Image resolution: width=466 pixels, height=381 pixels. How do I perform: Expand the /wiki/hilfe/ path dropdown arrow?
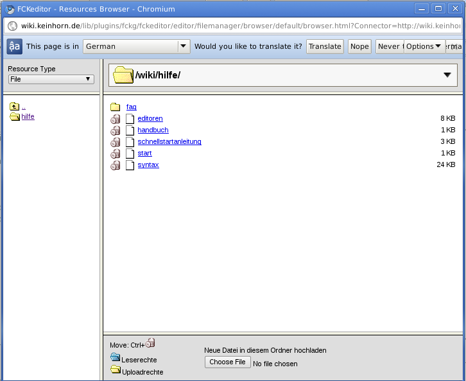(447, 75)
